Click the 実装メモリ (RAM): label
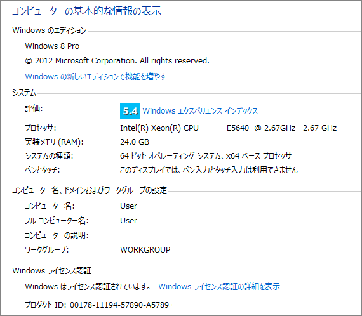 tap(54, 142)
